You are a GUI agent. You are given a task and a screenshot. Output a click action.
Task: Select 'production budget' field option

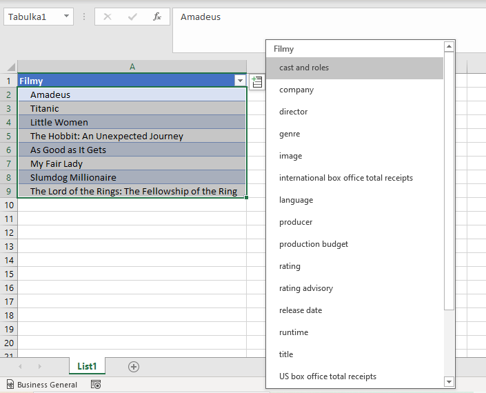coord(314,244)
